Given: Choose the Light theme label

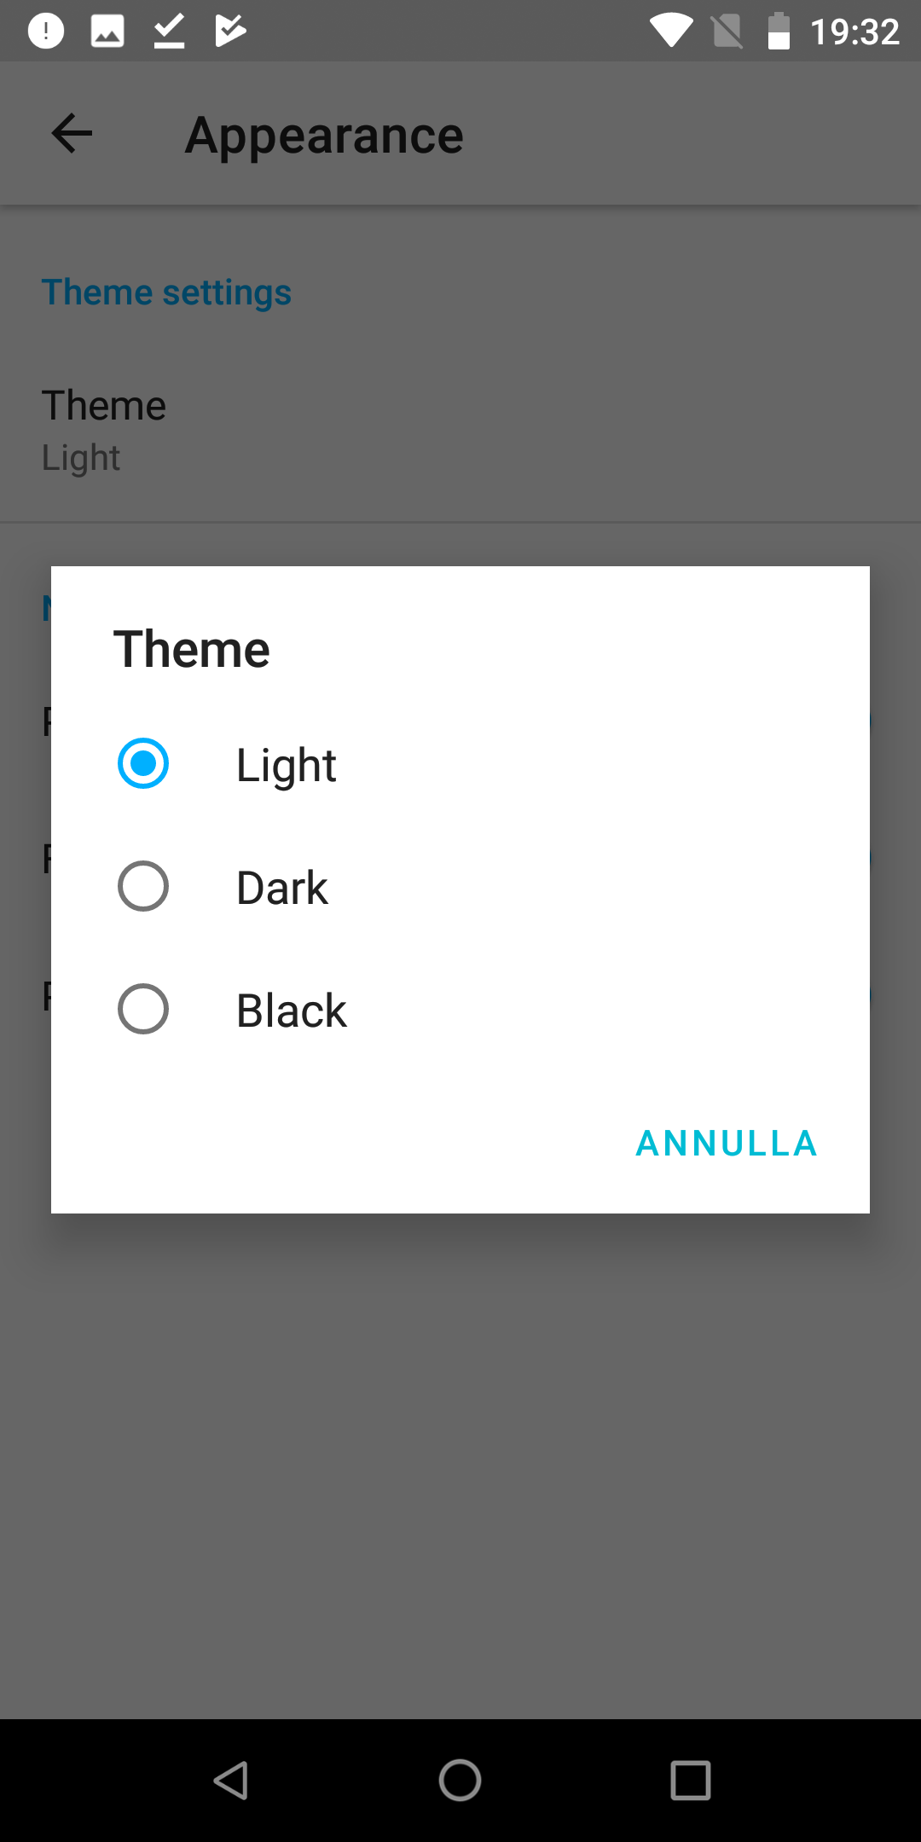Looking at the screenshot, I should click(286, 765).
